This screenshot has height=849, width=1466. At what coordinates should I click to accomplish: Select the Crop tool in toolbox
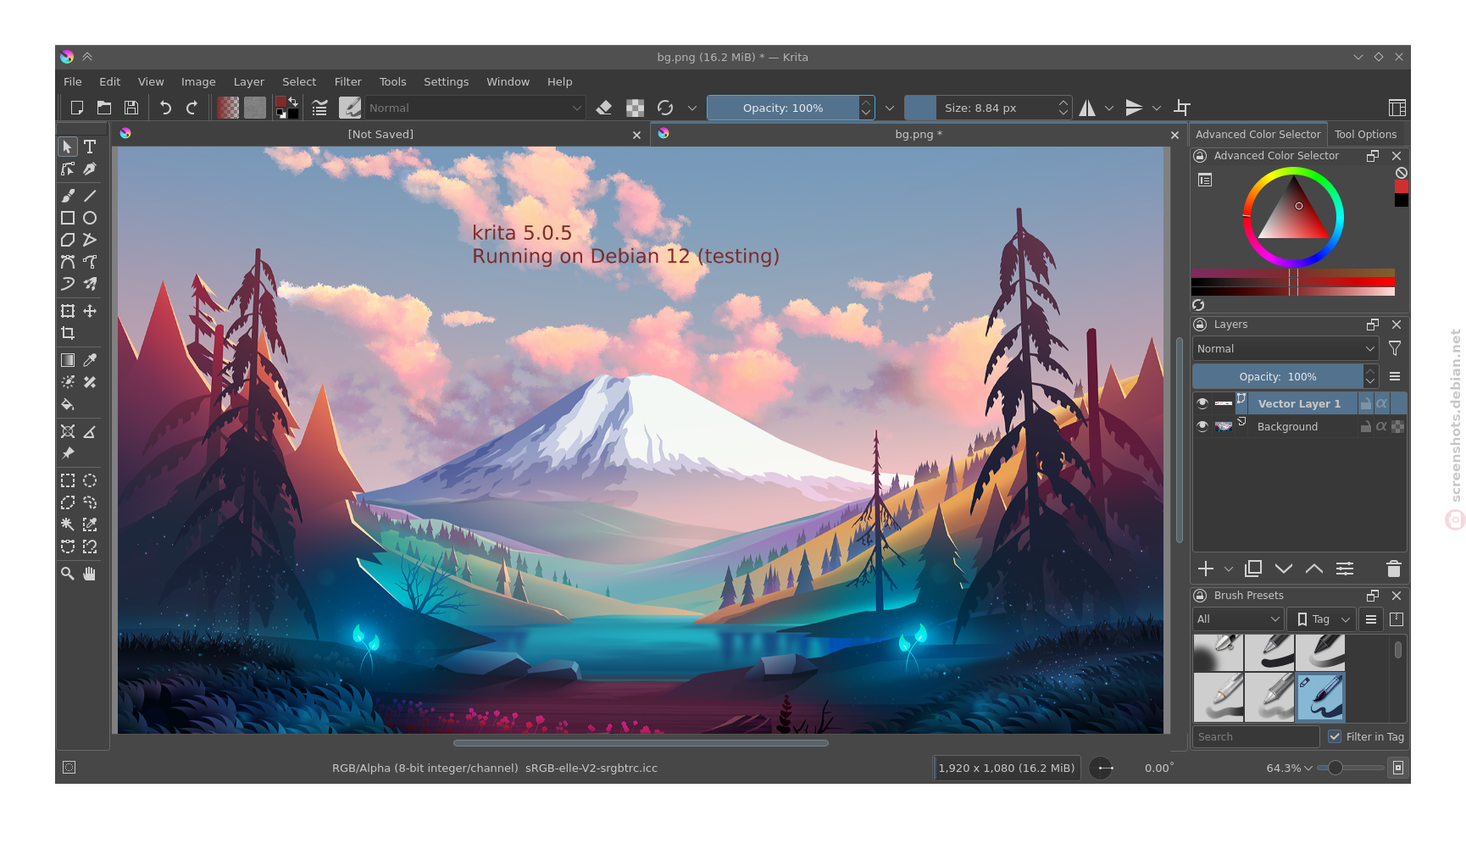(68, 333)
